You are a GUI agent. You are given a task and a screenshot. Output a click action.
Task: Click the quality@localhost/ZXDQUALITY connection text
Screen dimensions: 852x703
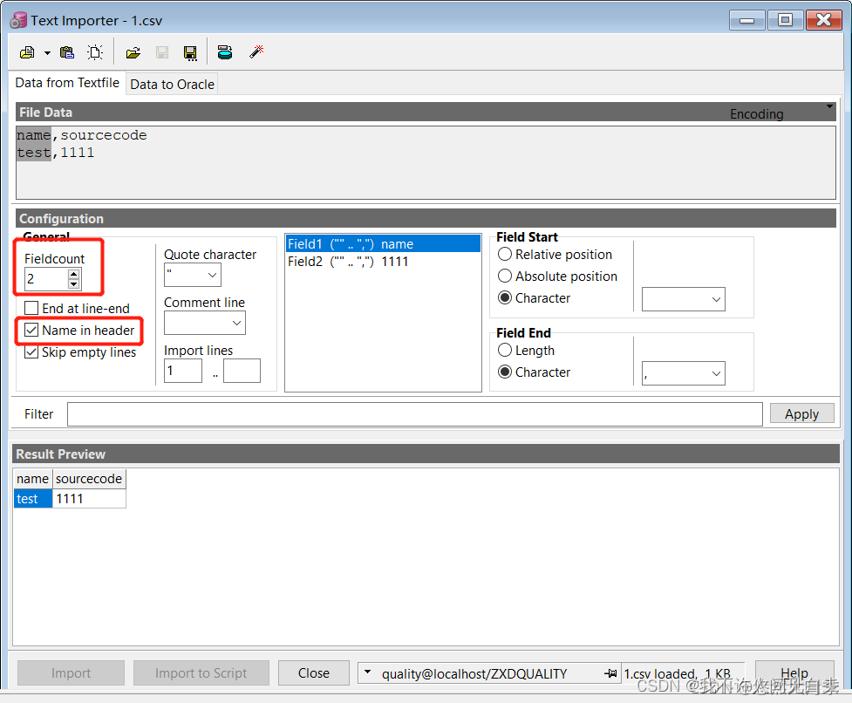tap(474, 674)
